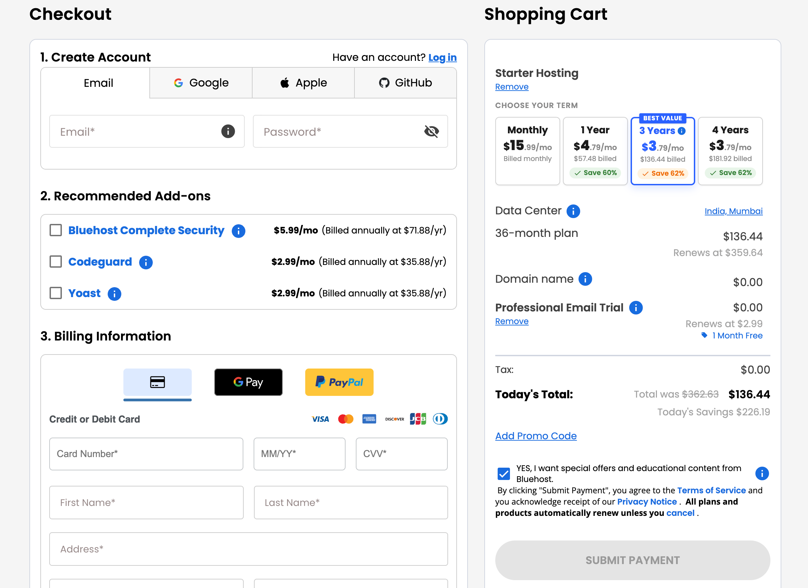Click the Codeguard name link
808x588 pixels.
click(x=100, y=262)
